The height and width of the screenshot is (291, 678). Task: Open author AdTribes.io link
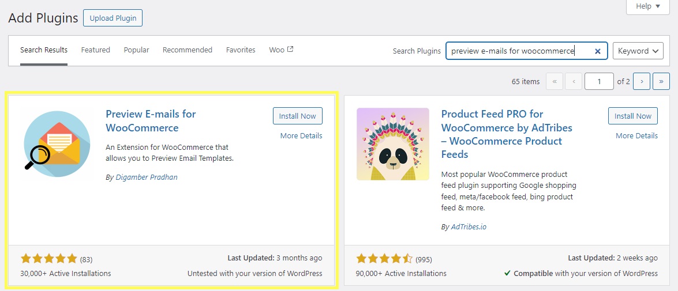[x=469, y=226]
